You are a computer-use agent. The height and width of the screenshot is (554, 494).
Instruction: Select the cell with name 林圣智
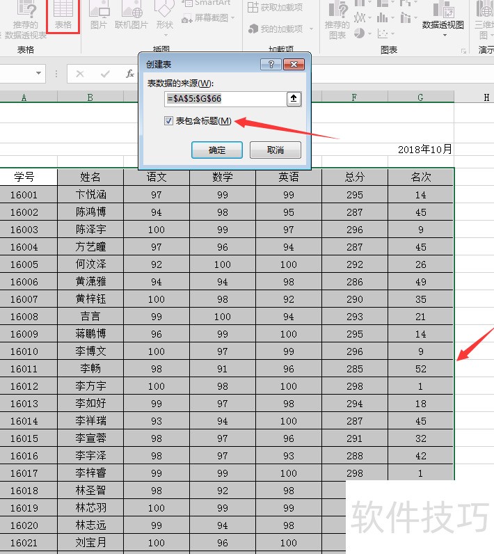click(x=90, y=490)
